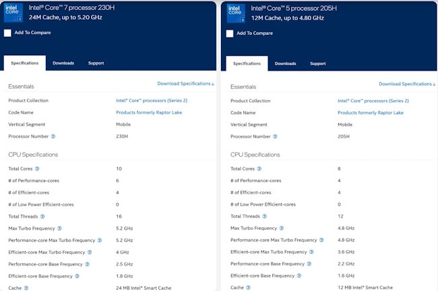Open Efficient-core Base Frequency help icon for 205H
438x291 pixels.
pos(299,276)
